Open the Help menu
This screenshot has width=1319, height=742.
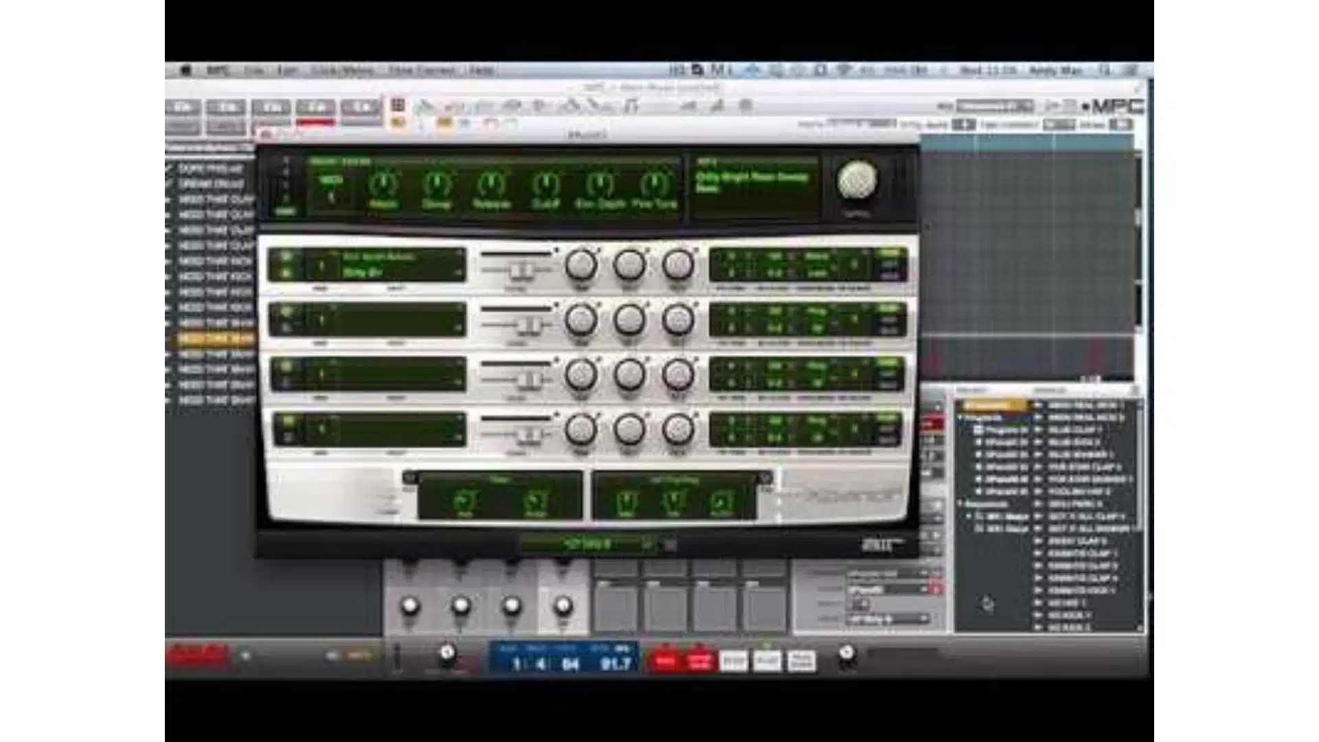coord(482,70)
